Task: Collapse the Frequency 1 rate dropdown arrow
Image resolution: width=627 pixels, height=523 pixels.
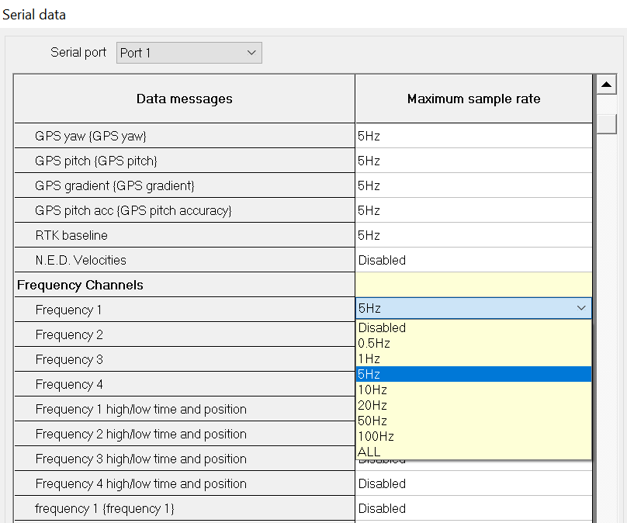Action: point(581,309)
